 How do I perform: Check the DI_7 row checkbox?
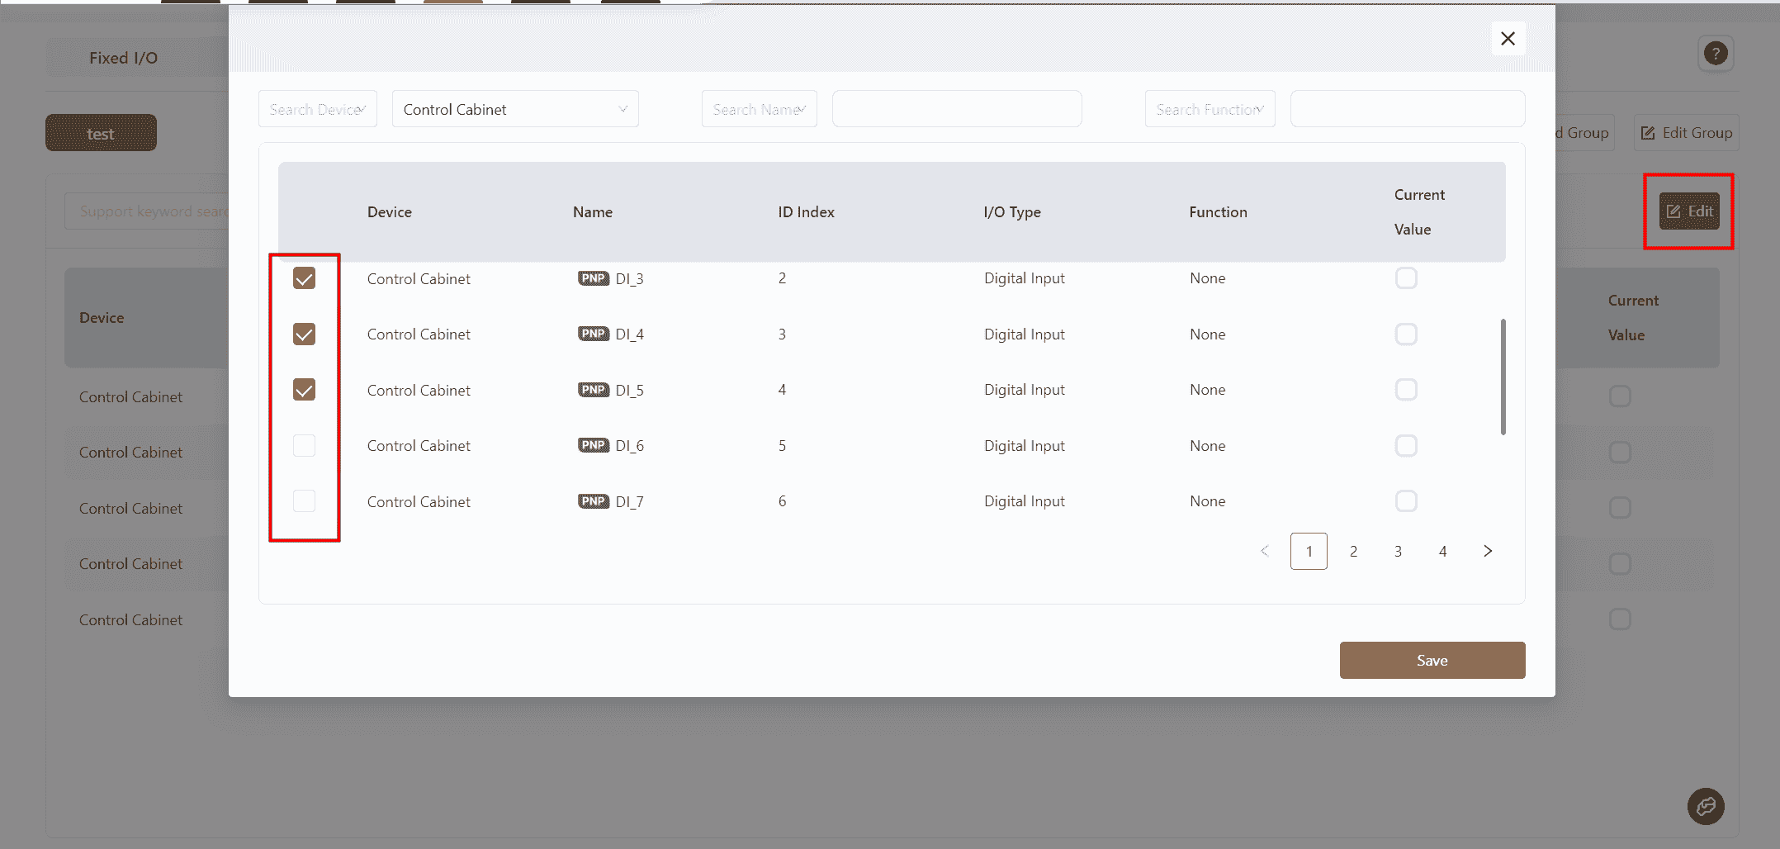(304, 501)
